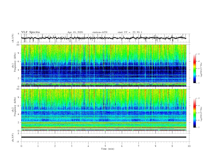This screenshot has width=213, height=164.
Task: Click the "ch.1(V)" waveform axis label
Action: (x=13, y=38)
